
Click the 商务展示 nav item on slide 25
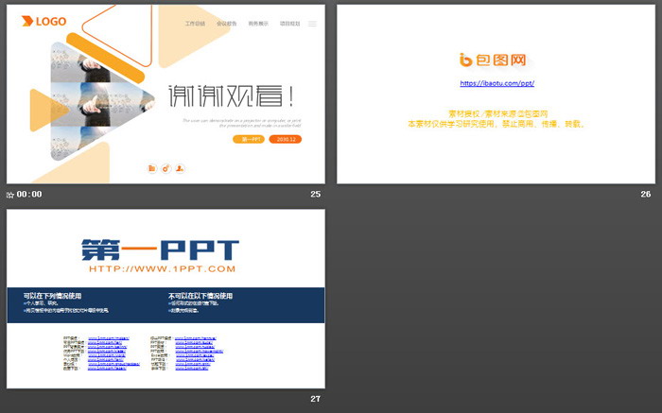pos(258,24)
